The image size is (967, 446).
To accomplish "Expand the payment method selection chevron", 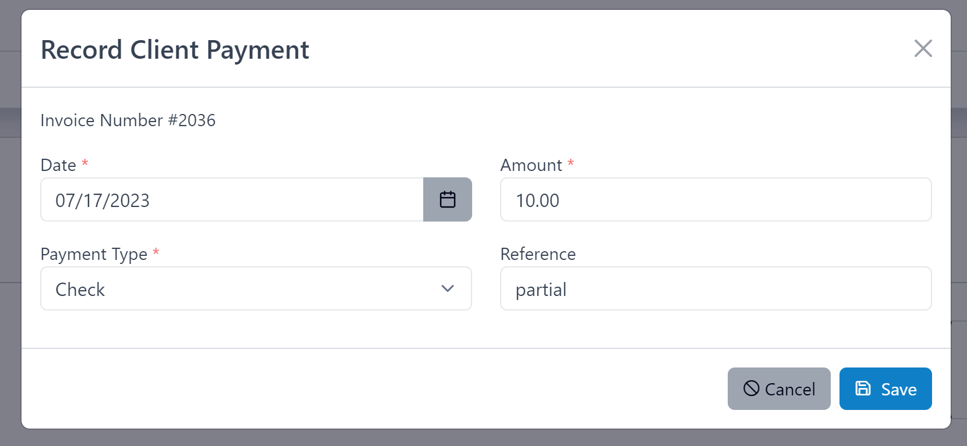I will pyautogui.click(x=447, y=288).
